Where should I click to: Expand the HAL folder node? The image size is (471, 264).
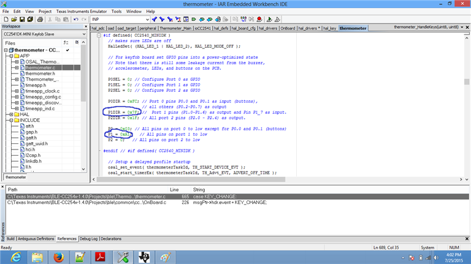[11, 115]
